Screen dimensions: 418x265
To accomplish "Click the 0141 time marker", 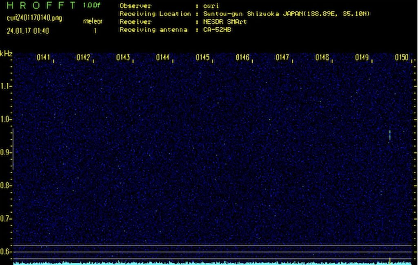I will [43, 57].
